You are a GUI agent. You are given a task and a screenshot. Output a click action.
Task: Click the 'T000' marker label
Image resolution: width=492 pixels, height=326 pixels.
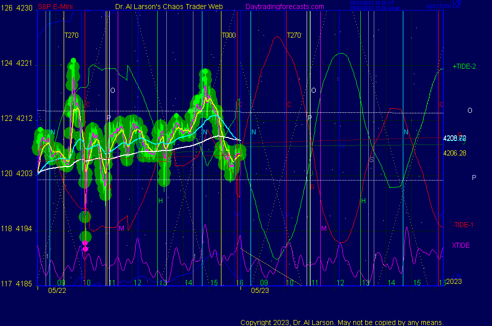tap(229, 35)
